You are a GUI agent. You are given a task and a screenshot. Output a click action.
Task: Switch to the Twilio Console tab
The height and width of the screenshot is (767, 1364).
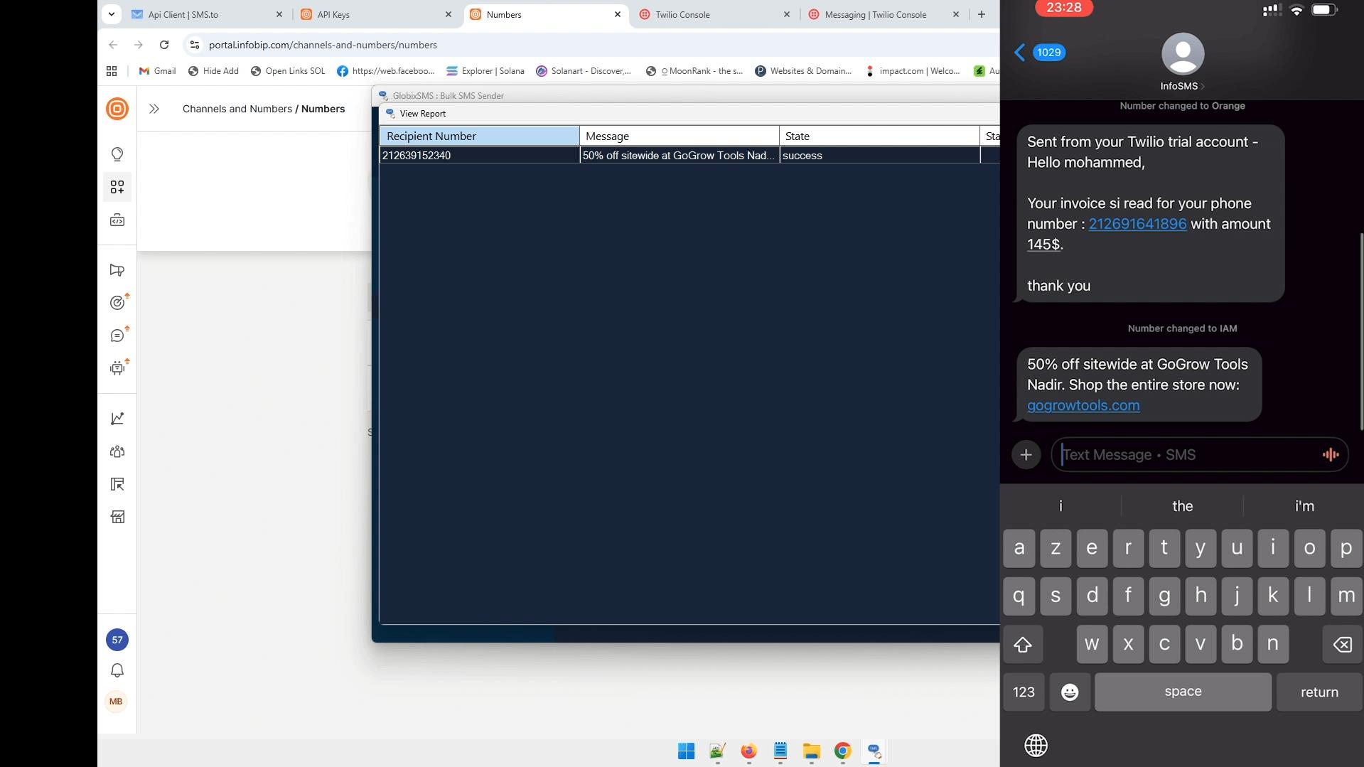tap(682, 14)
